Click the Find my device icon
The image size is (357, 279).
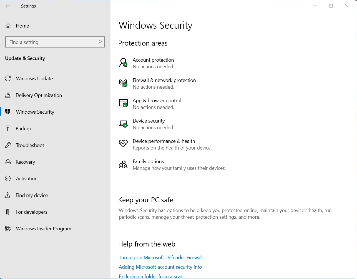[8, 195]
